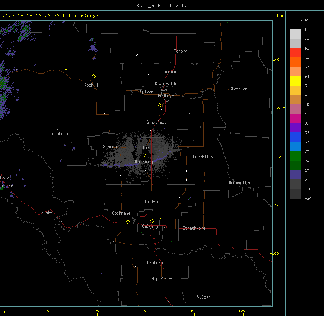The height and width of the screenshot is (316, 324).
Task: Click the km unit label at bottom left
Action: point(6,312)
